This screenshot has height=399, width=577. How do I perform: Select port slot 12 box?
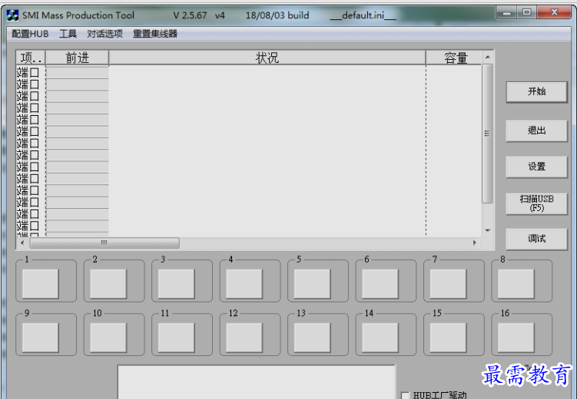pos(244,338)
